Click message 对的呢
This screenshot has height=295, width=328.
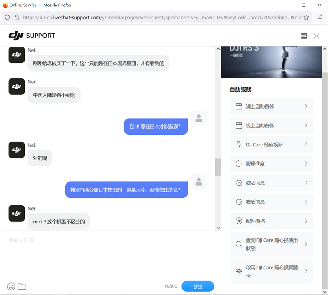[x=40, y=158]
